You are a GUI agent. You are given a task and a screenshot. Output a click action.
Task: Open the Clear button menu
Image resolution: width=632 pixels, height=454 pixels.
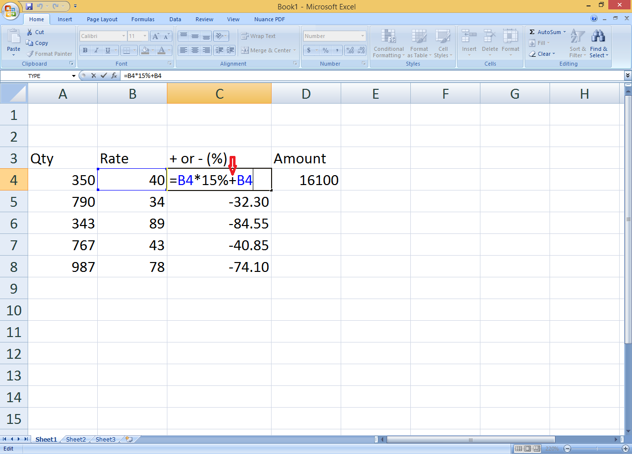[x=542, y=54]
